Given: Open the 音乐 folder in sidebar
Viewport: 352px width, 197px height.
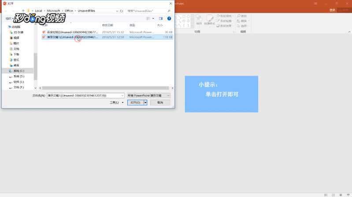Looking at the screenshot, I should pos(15,60).
